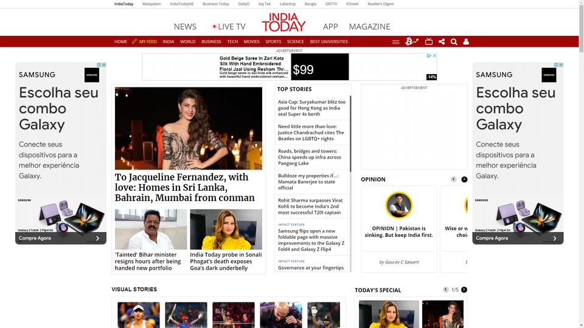Open LIVE TV header link
The height and width of the screenshot is (328, 584).
[229, 27]
